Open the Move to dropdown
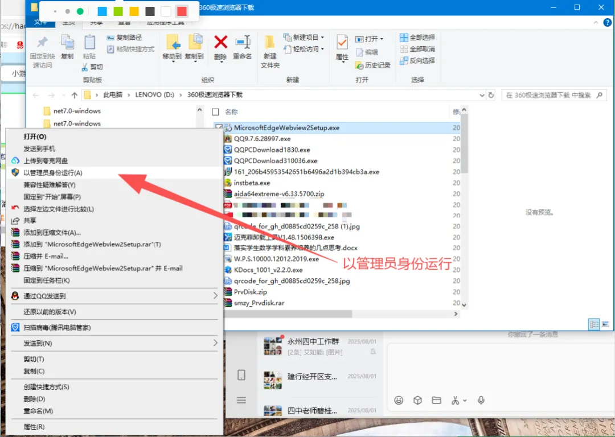 (x=173, y=61)
